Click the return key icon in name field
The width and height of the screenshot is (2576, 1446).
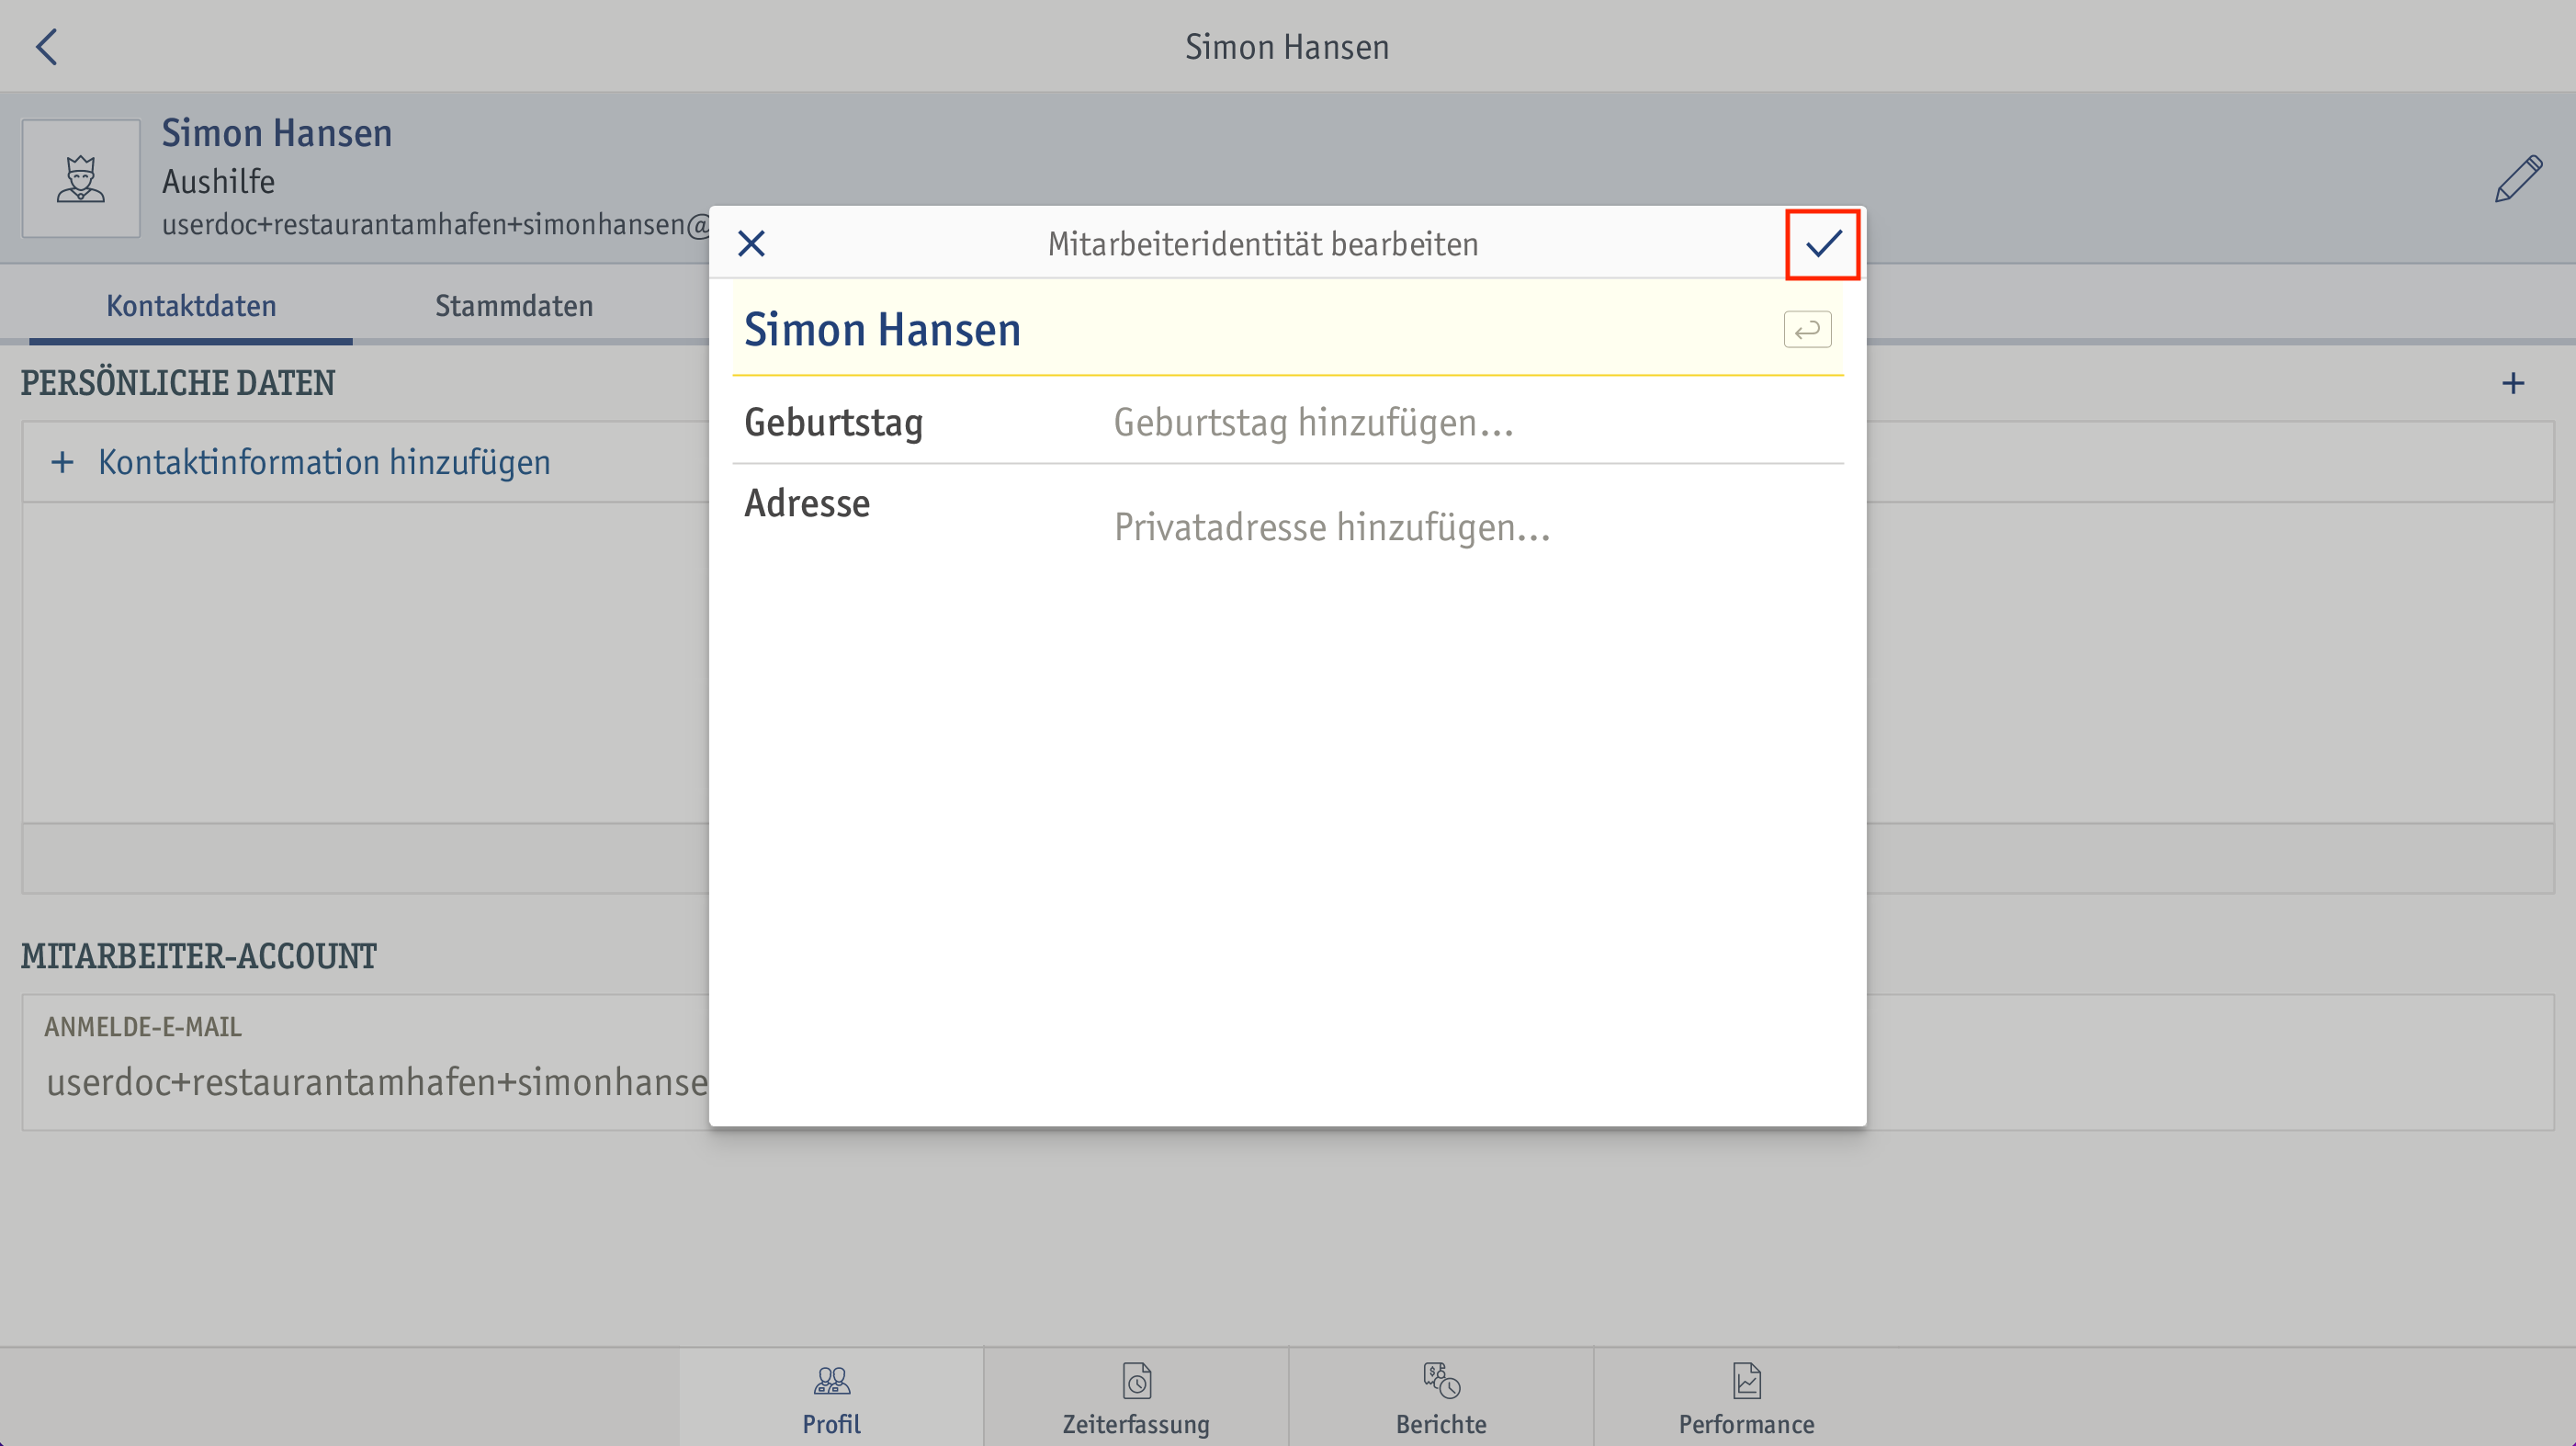point(1807,329)
